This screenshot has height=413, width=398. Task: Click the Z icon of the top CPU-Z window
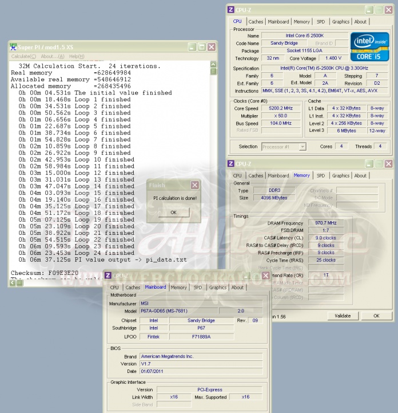pyautogui.click(x=231, y=10)
